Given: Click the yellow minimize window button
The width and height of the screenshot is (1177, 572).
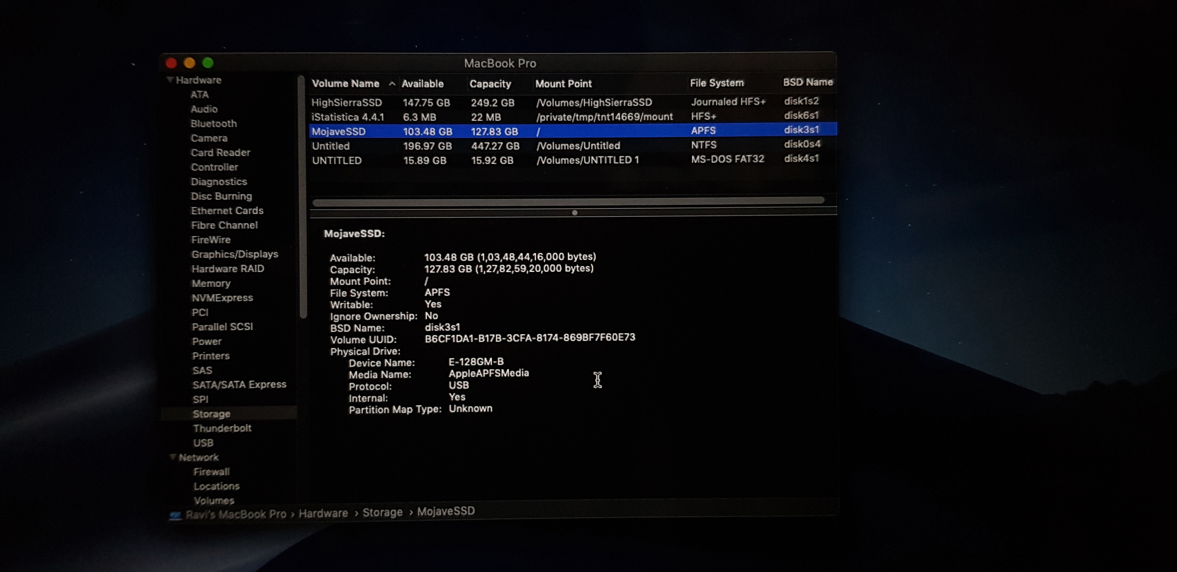Looking at the screenshot, I should [190, 62].
